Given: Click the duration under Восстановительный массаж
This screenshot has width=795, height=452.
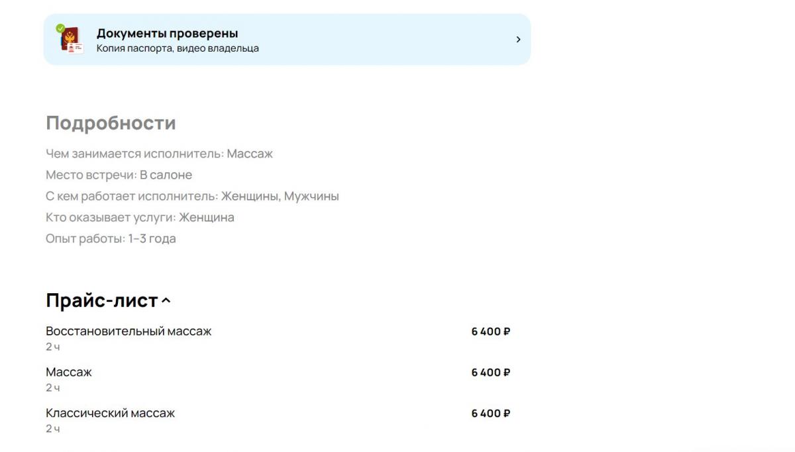Looking at the screenshot, I should click(52, 347).
